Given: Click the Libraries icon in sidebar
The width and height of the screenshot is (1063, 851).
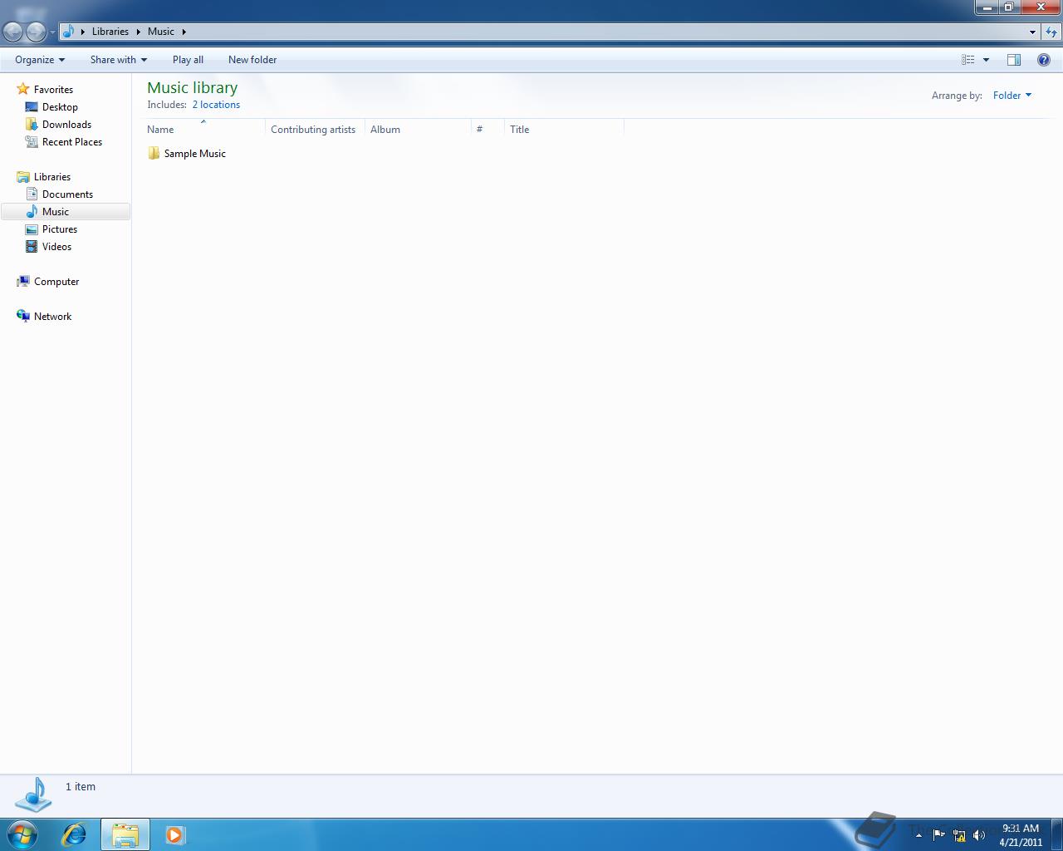Looking at the screenshot, I should [23, 176].
